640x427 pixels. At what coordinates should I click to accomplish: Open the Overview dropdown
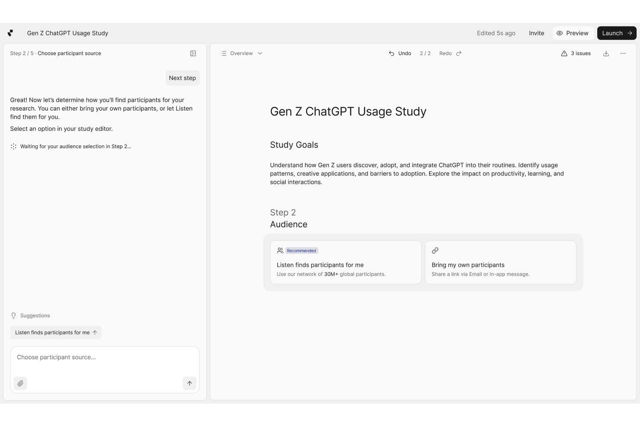coord(241,53)
